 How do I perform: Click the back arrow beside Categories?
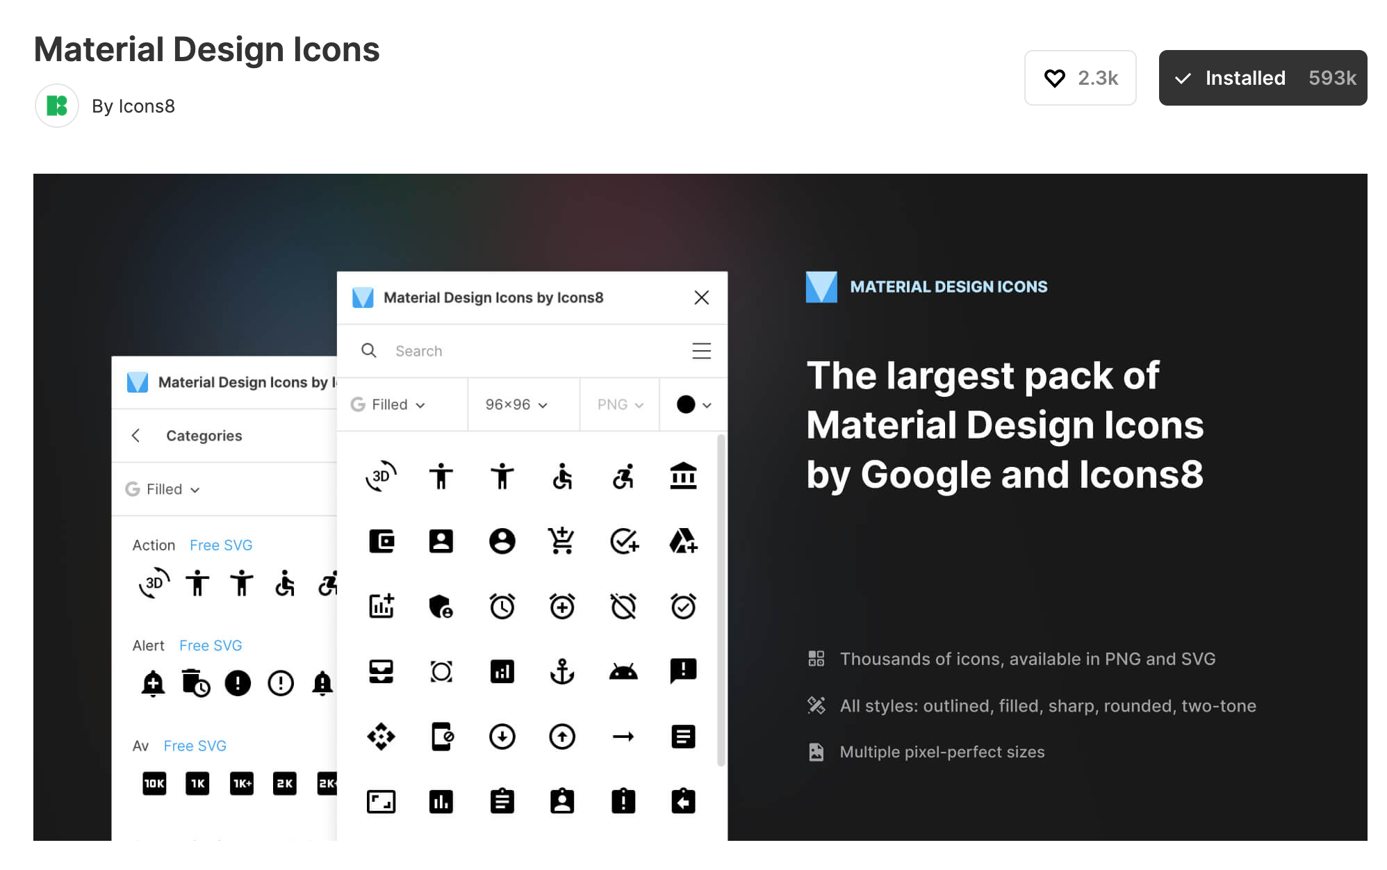click(x=136, y=436)
